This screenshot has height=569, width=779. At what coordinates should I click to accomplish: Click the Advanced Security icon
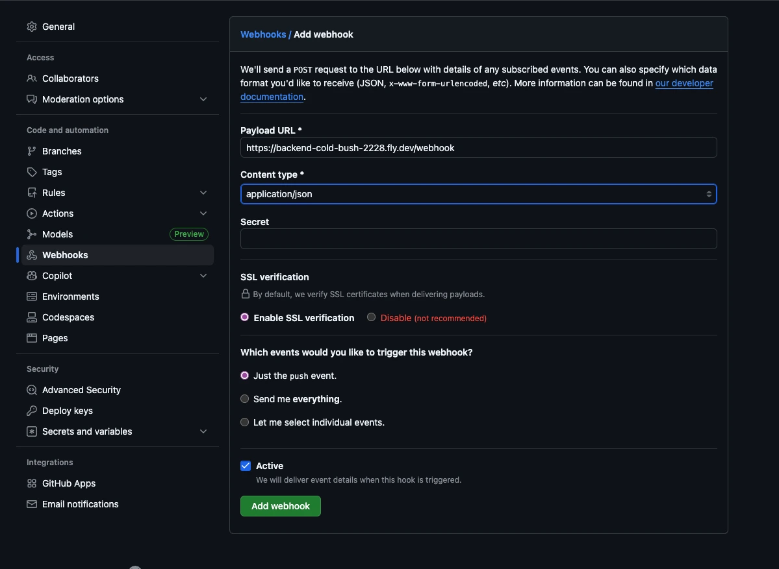(31, 389)
